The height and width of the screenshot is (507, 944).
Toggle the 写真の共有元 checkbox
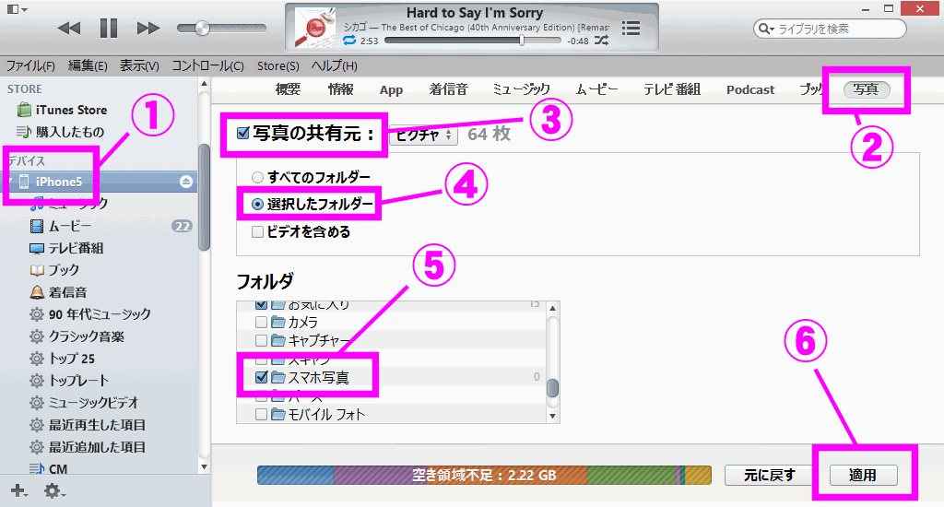pos(243,133)
